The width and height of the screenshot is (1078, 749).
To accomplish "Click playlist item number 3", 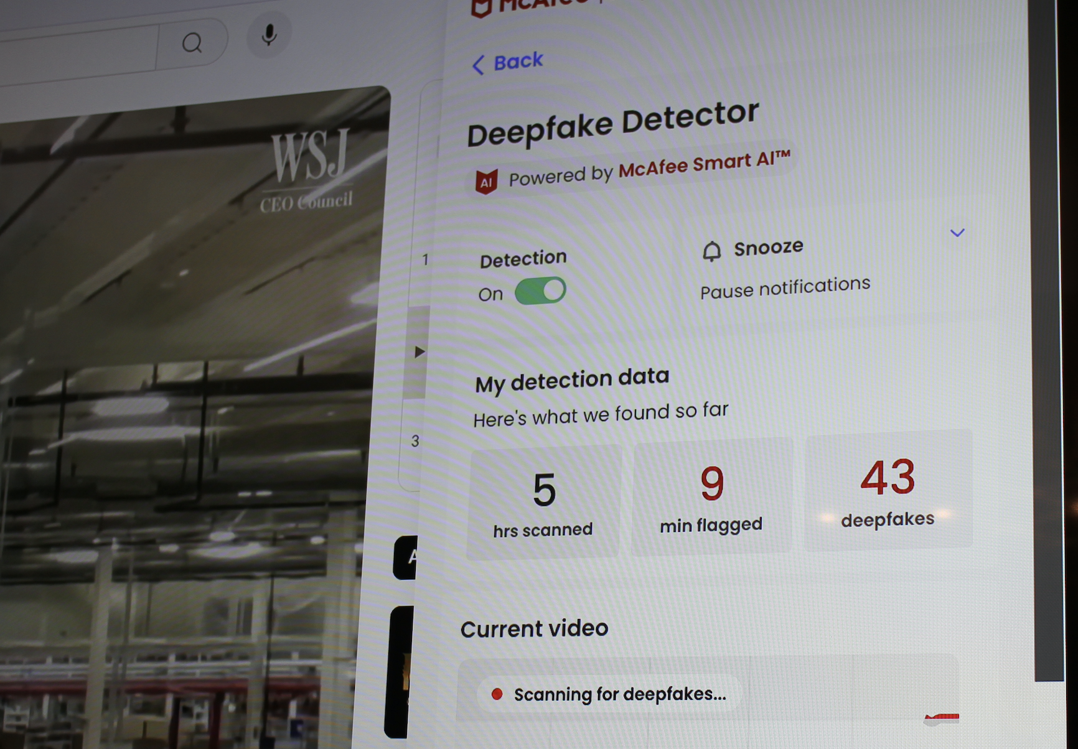I will [415, 441].
